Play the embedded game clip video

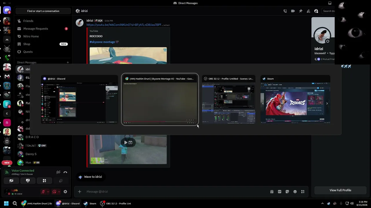coord(126,142)
